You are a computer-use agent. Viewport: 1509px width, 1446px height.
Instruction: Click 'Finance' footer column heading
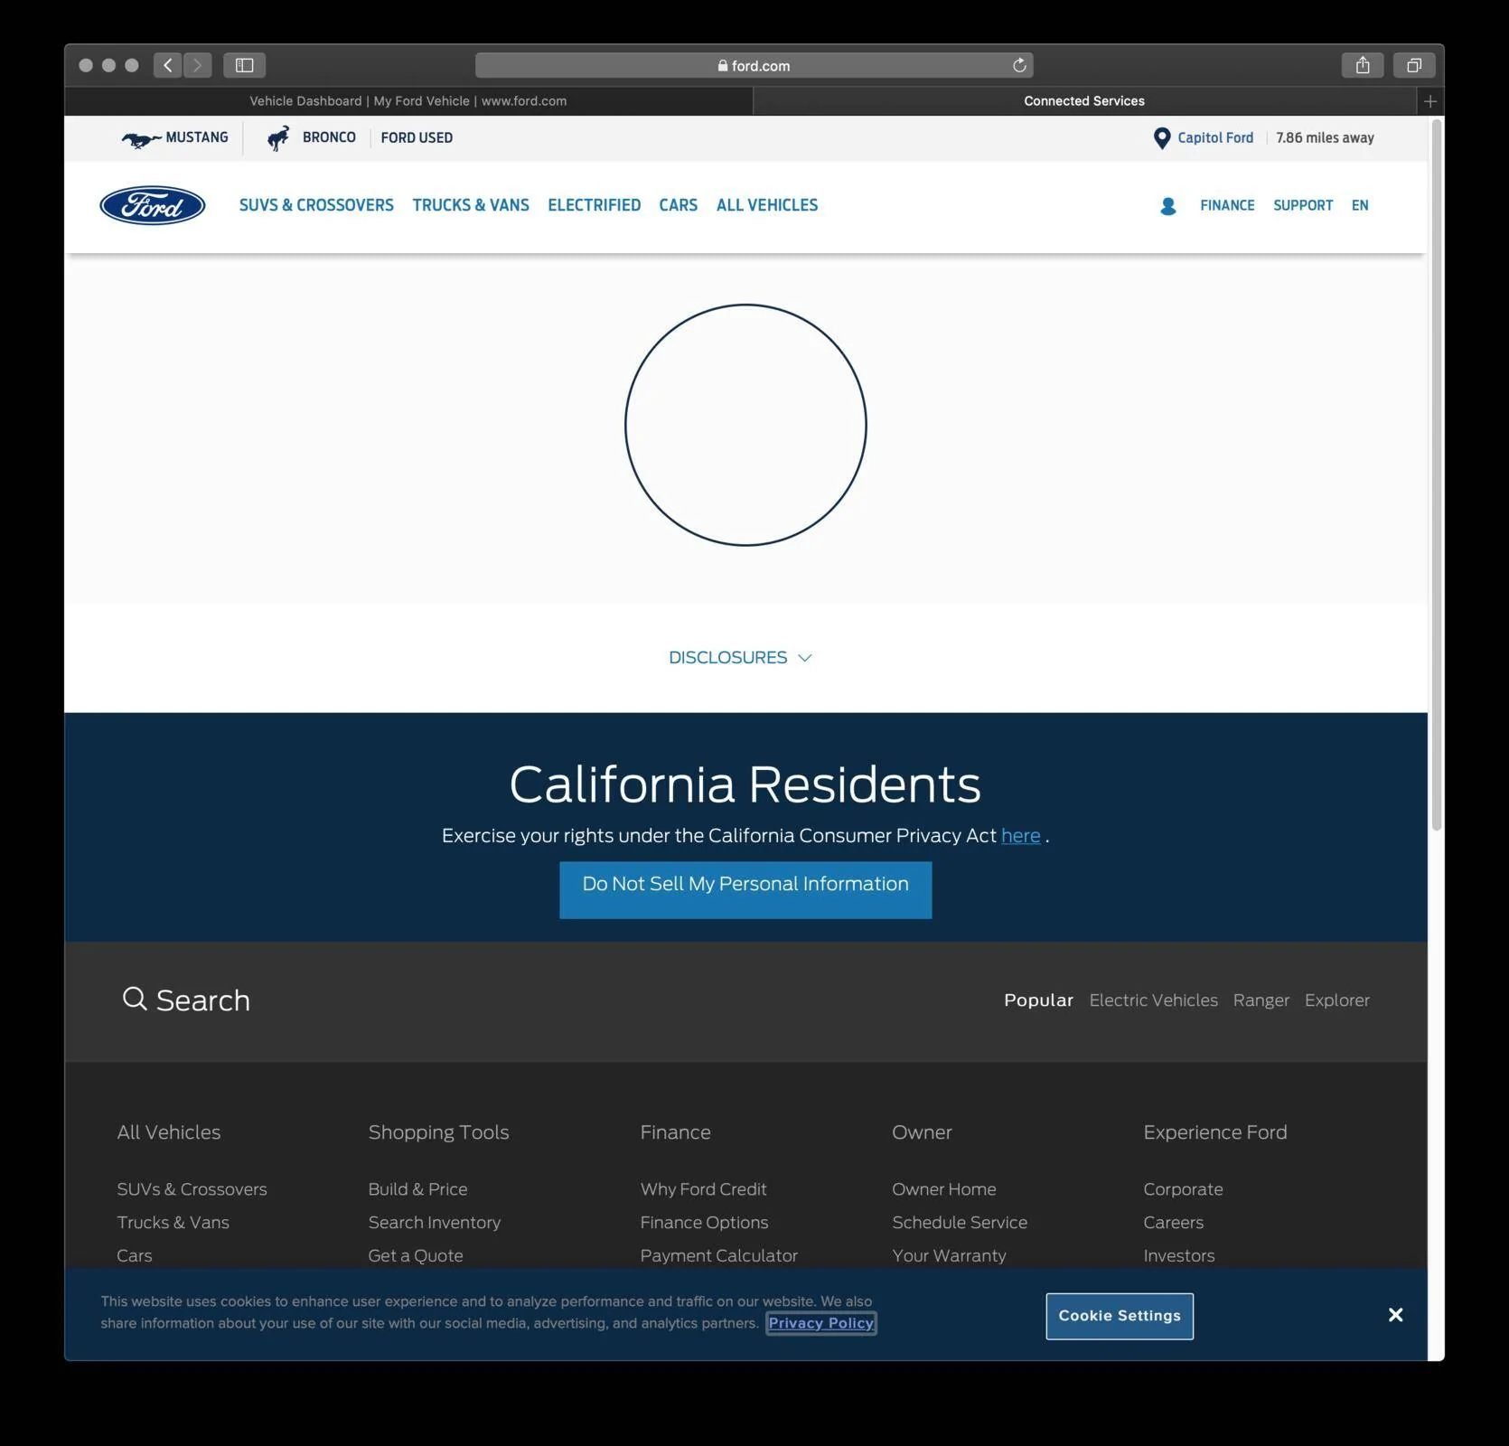pos(675,1132)
